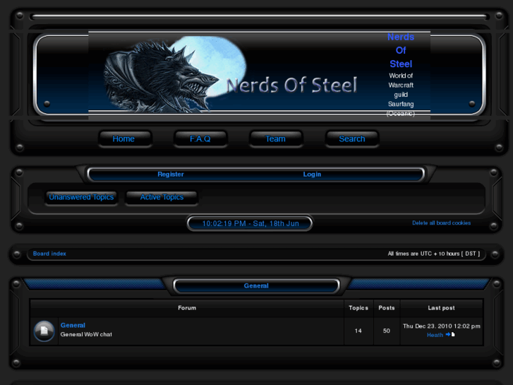
Task: Click Delete all board cookies
Action: pos(441,223)
